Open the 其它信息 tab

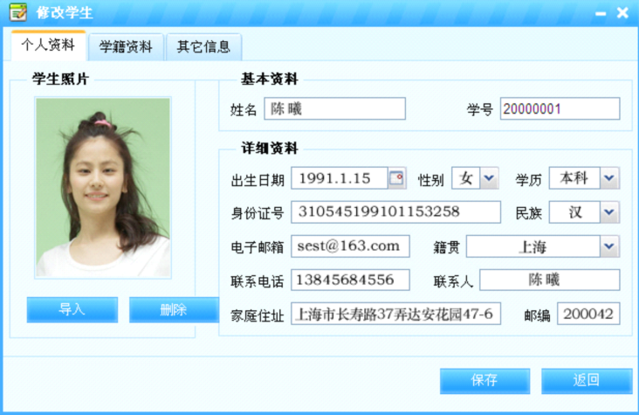(x=203, y=47)
